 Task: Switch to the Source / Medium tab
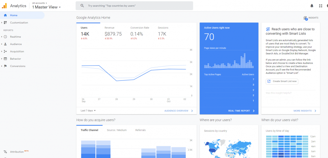coord(117,130)
